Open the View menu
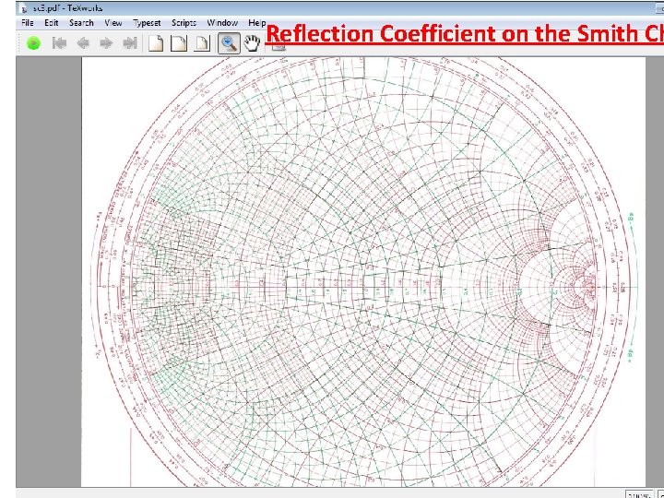 (113, 23)
